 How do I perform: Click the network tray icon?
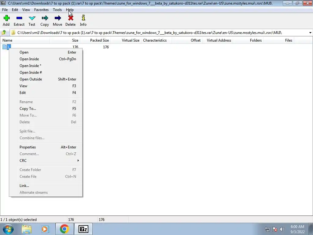267,229
